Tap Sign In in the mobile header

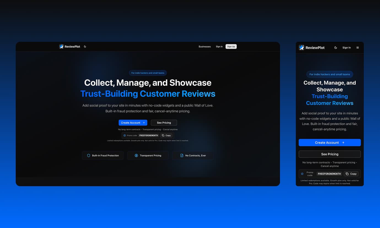click(x=346, y=48)
